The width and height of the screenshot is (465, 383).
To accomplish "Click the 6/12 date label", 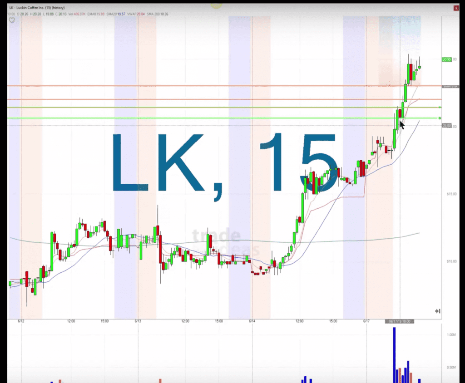I will coord(21,321).
